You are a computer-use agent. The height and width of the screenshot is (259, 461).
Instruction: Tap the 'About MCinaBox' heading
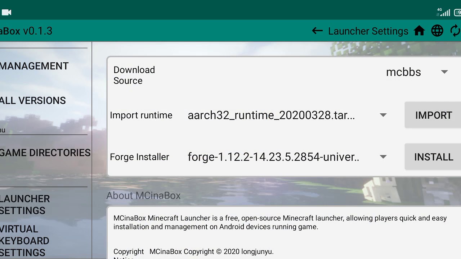pyautogui.click(x=143, y=196)
